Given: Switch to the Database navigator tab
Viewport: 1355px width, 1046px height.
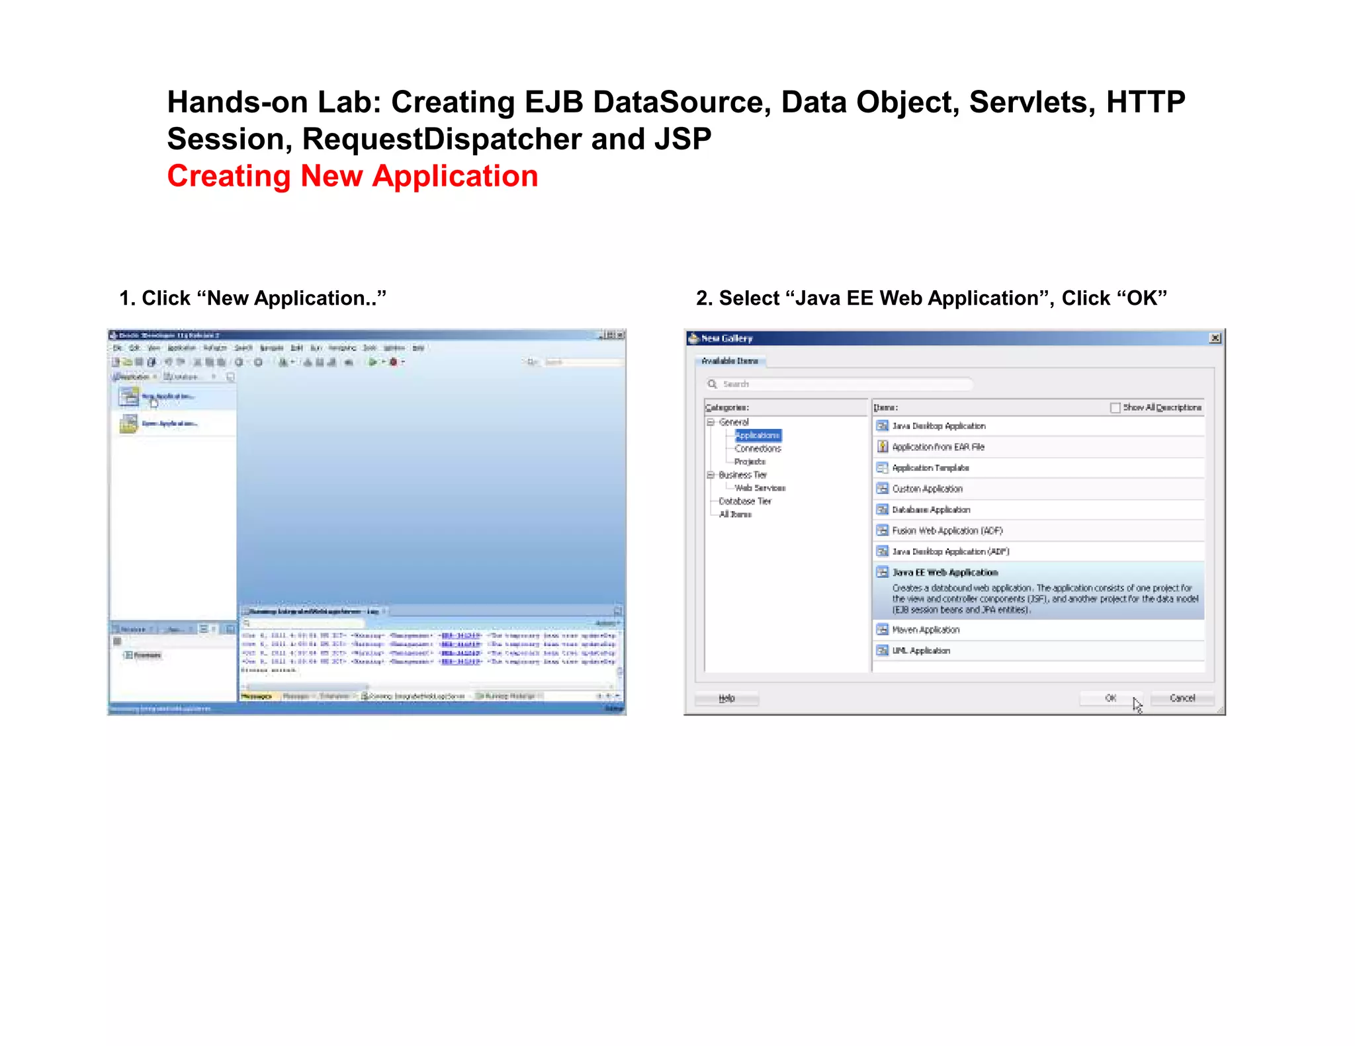Looking at the screenshot, I should coord(183,376).
